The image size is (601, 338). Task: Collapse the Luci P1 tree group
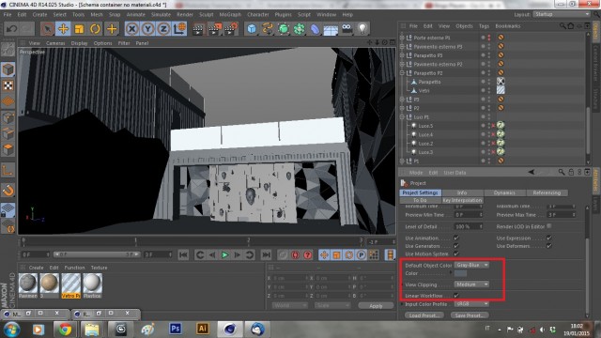[402, 116]
